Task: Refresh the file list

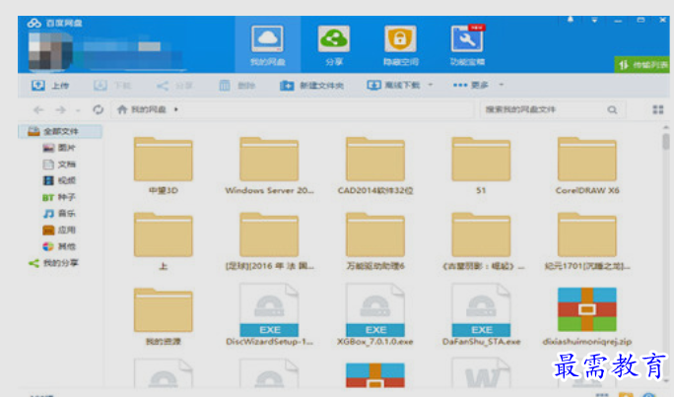Action: click(98, 109)
